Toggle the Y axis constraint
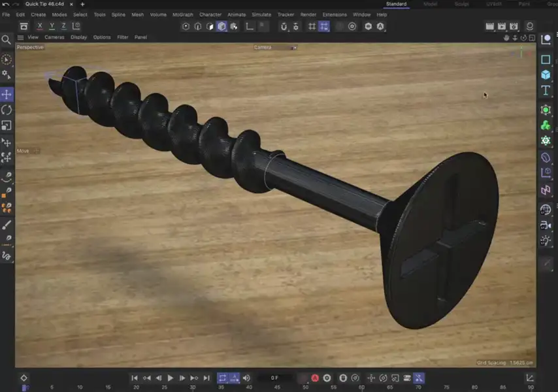The width and height of the screenshot is (558, 392). [x=52, y=26]
